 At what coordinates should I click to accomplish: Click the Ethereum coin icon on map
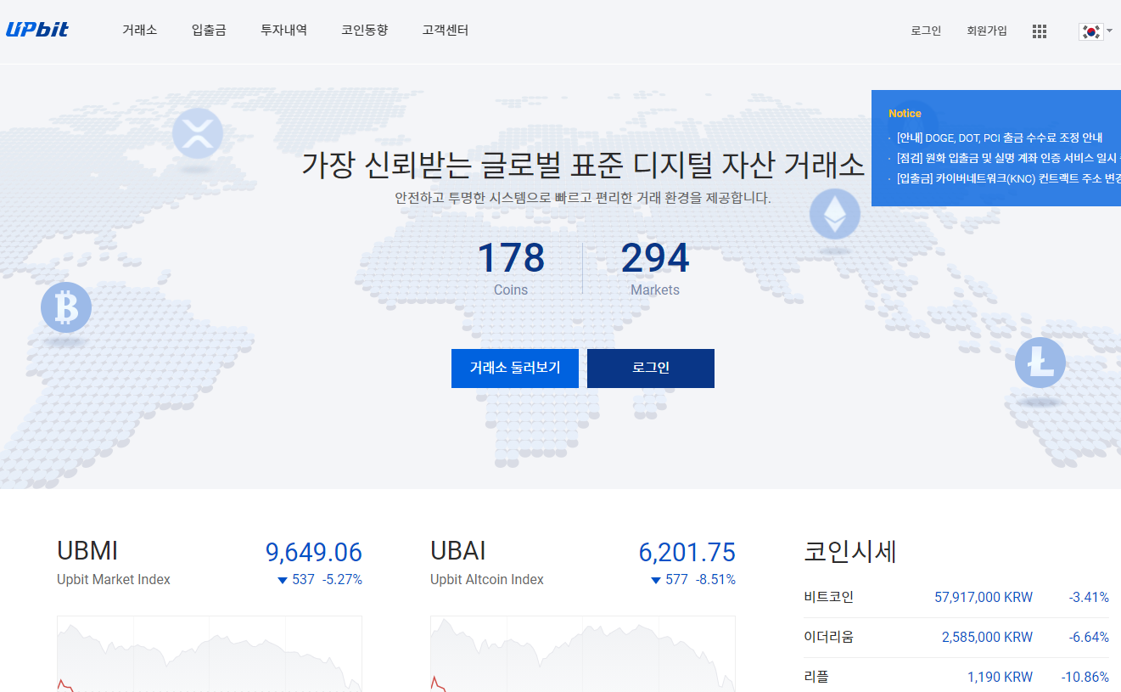point(835,213)
